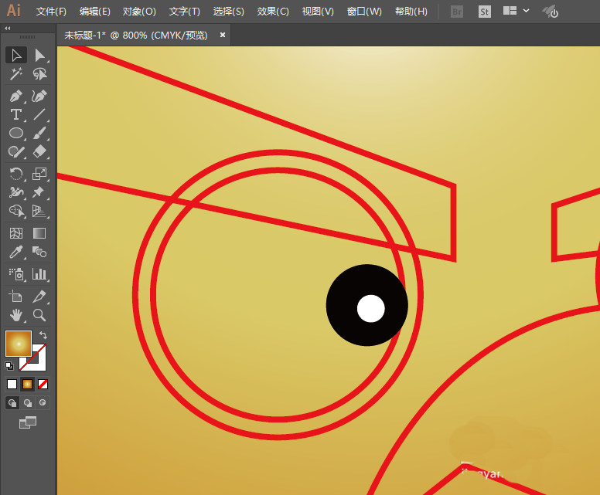
Task: Open the arrange documents layout
Action: coord(510,11)
